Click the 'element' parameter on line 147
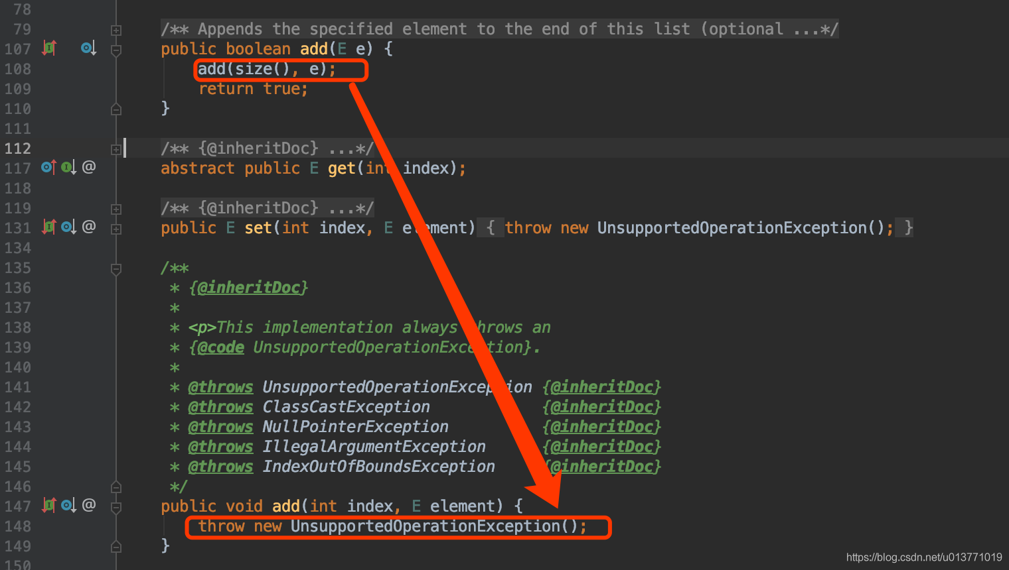Viewport: 1009px width, 570px height. pyautogui.click(x=463, y=506)
